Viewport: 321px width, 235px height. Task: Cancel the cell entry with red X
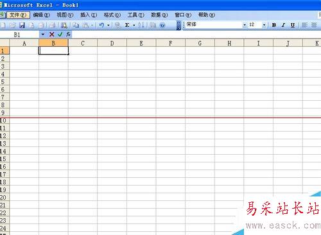pos(51,34)
